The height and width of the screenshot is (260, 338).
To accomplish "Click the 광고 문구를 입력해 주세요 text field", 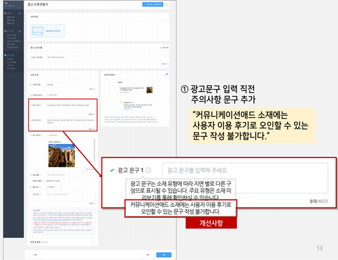I will click(245, 178).
